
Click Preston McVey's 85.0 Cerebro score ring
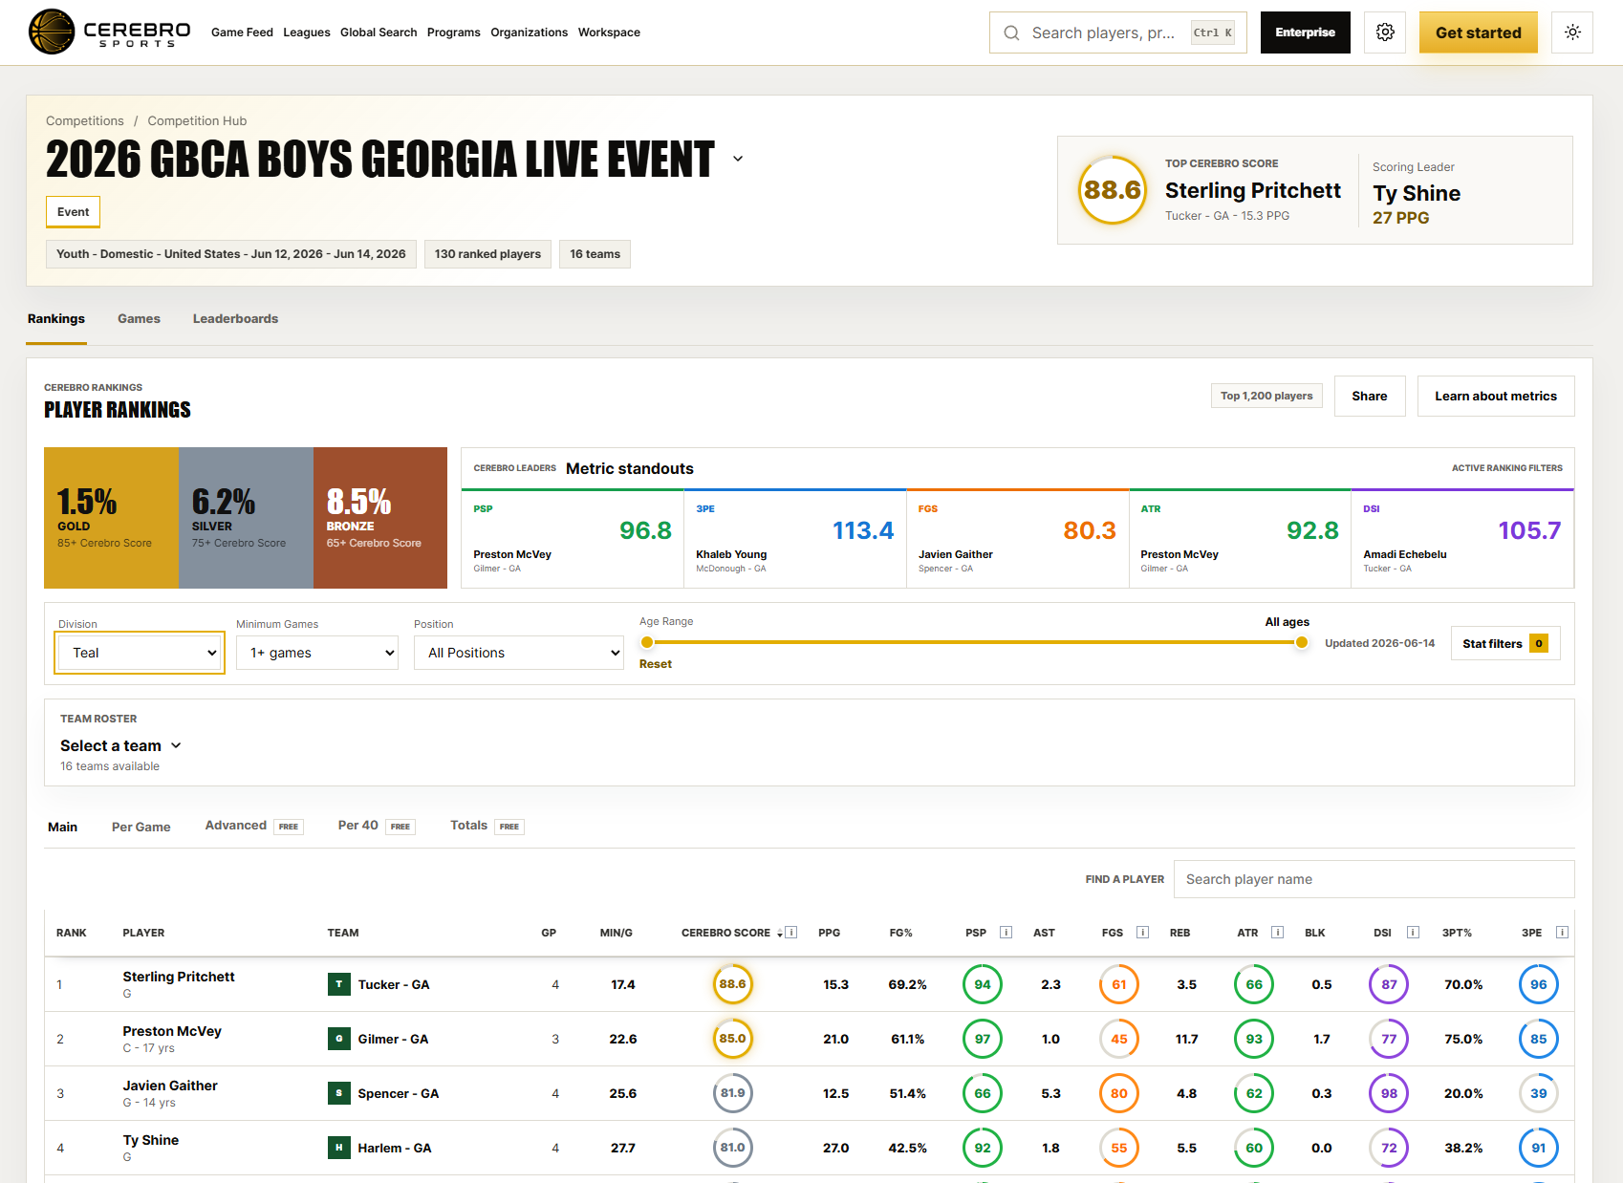point(733,1039)
